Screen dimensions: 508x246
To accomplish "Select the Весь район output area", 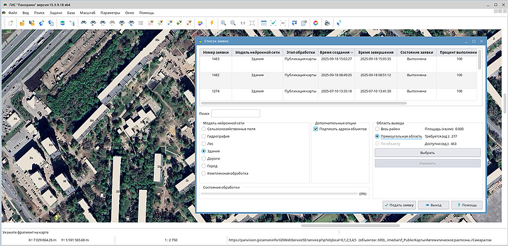I will point(377,129).
